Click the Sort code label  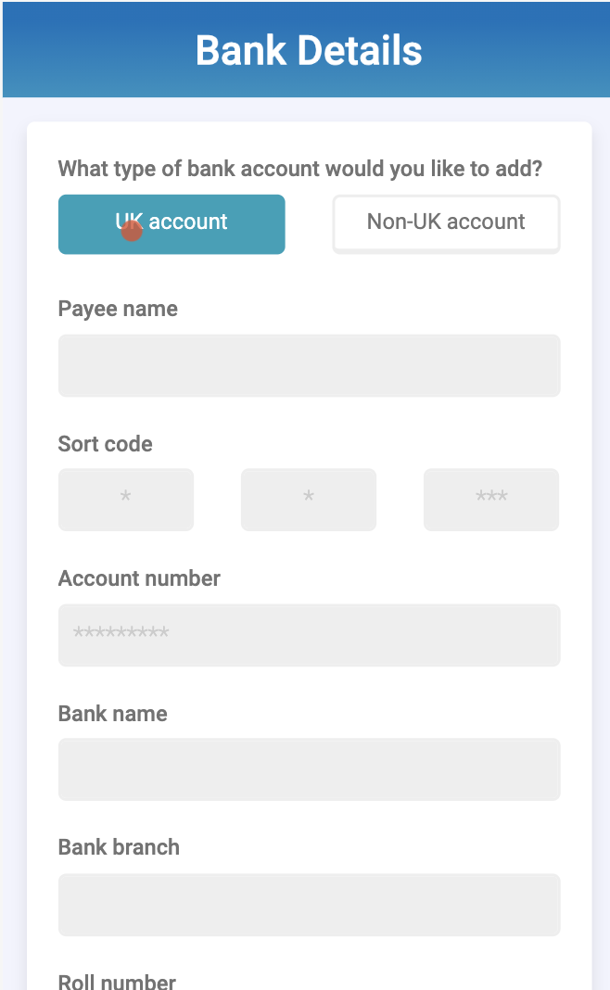click(105, 444)
